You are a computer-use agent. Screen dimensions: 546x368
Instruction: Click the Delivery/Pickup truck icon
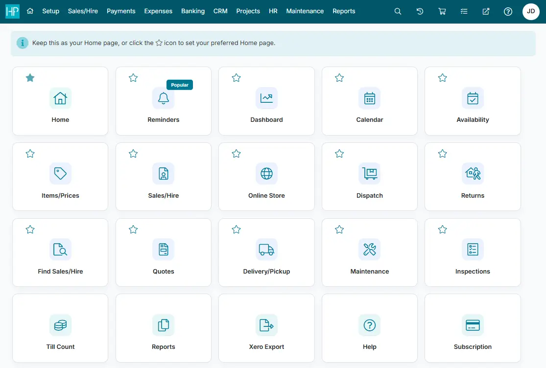coord(266,250)
